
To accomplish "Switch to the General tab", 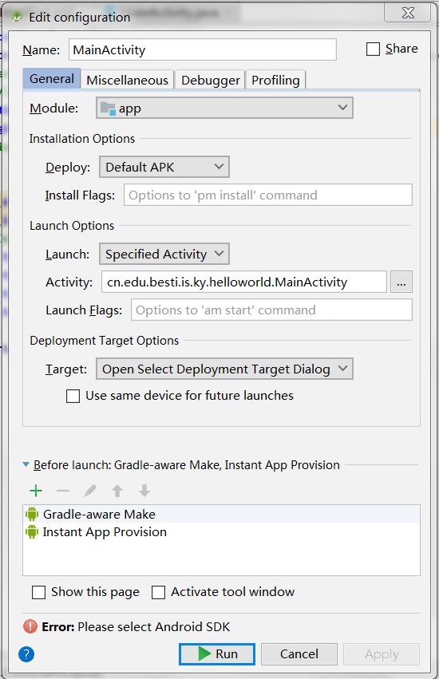I will [52, 79].
